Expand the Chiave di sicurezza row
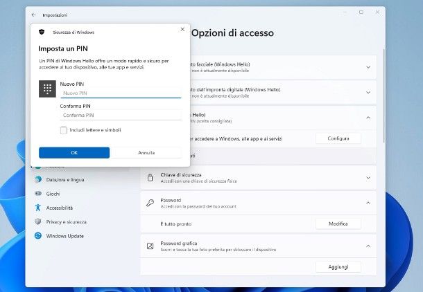This screenshot has width=423, height=292. [258, 178]
